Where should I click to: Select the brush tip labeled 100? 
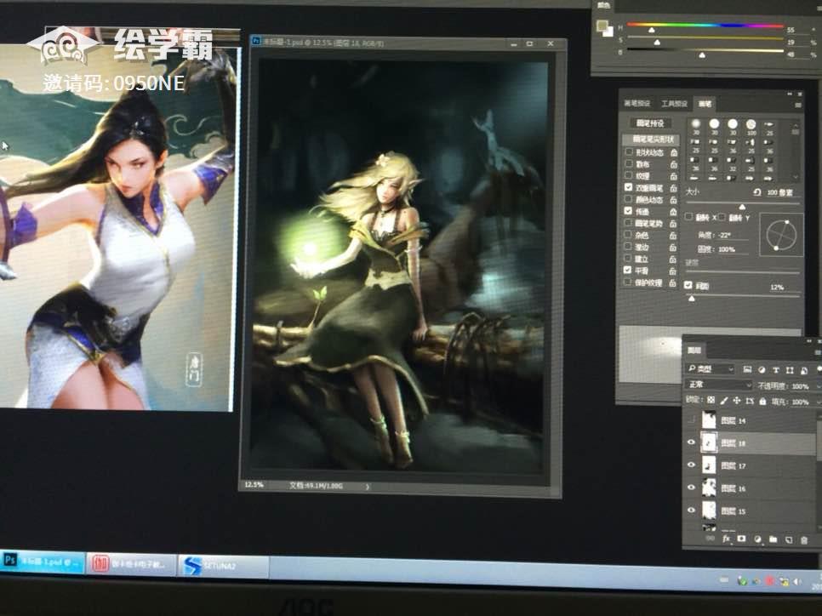click(x=751, y=126)
